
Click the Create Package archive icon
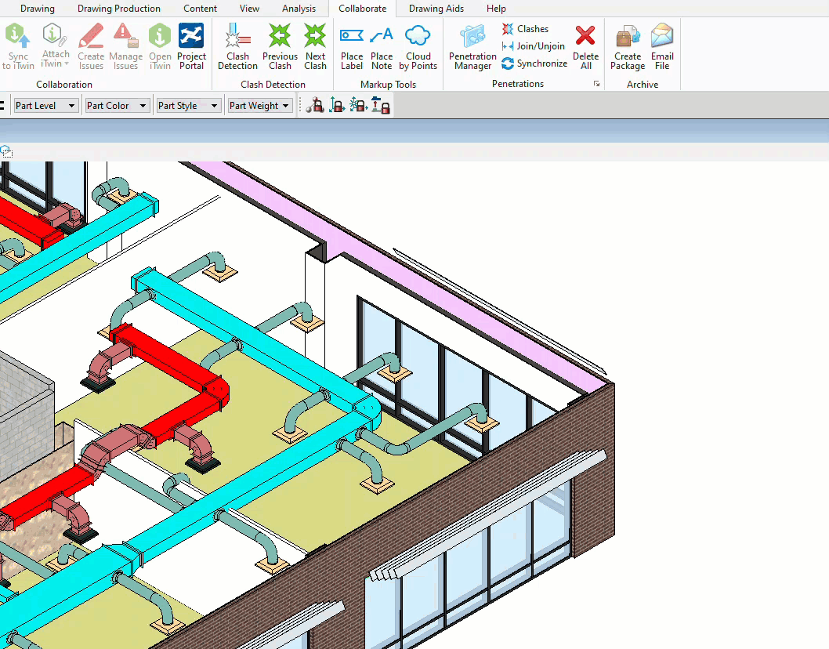tap(628, 46)
